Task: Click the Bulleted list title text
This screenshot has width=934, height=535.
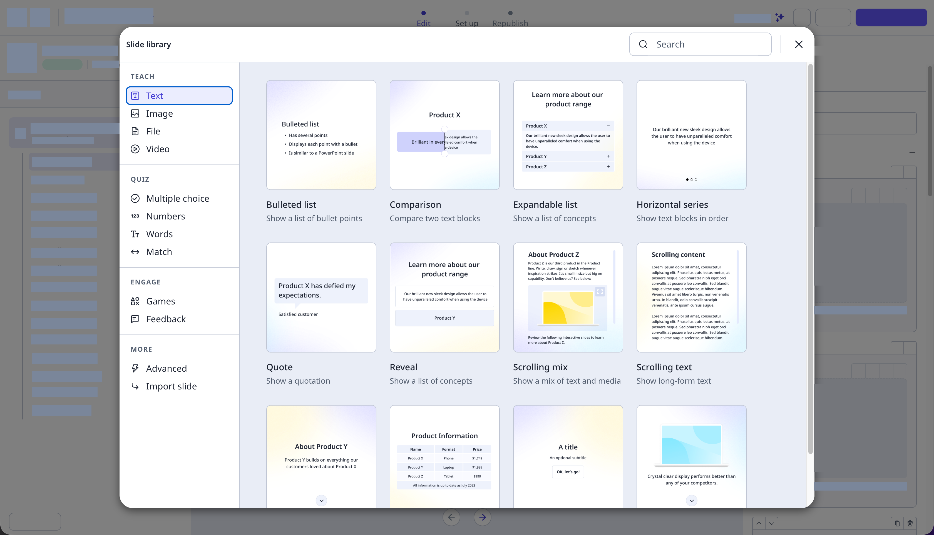Action: 291,205
